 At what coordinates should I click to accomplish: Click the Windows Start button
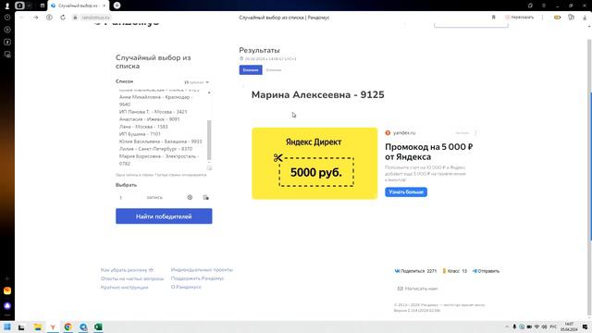click(x=7, y=327)
